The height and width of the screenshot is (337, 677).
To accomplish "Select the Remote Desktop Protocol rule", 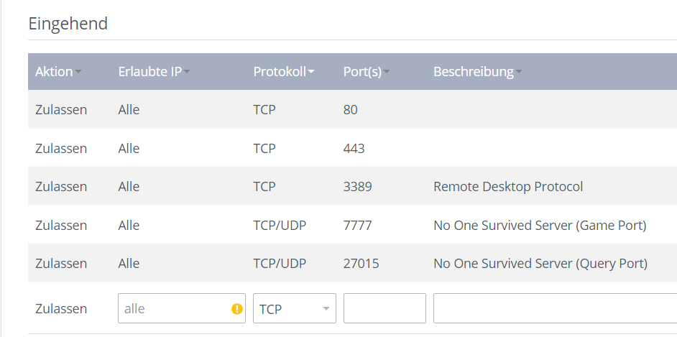I will pyautogui.click(x=352, y=186).
